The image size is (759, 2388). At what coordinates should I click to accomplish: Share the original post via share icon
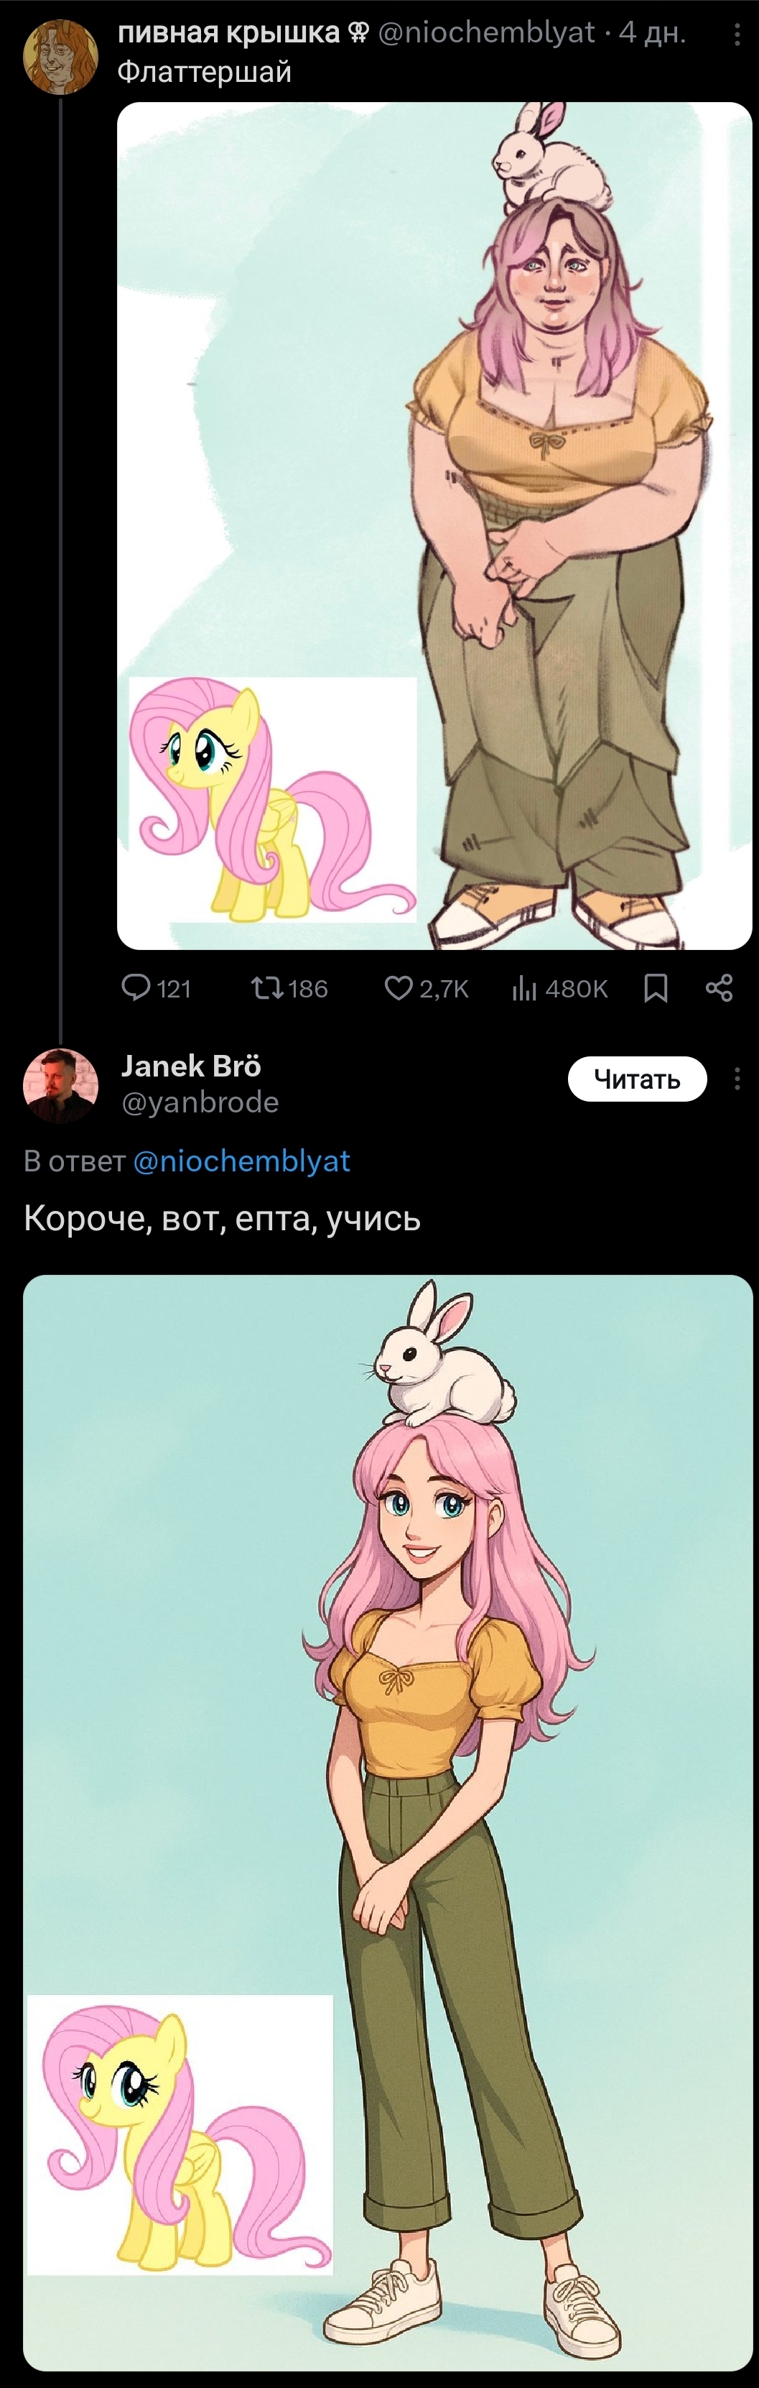tap(720, 988)
